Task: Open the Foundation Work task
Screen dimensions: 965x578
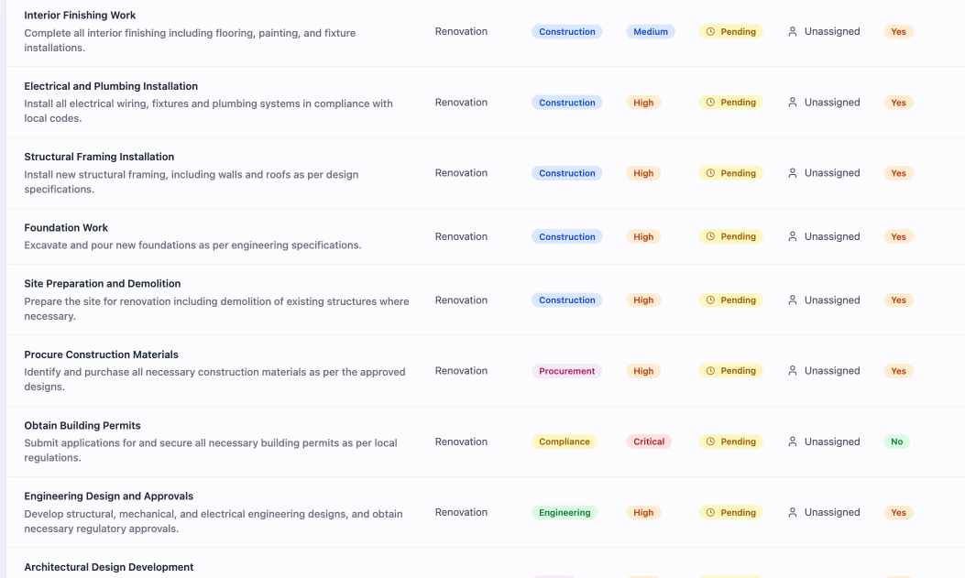Action: [66, 227]
